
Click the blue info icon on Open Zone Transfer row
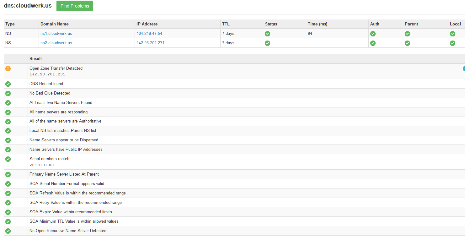pos(464,68)
